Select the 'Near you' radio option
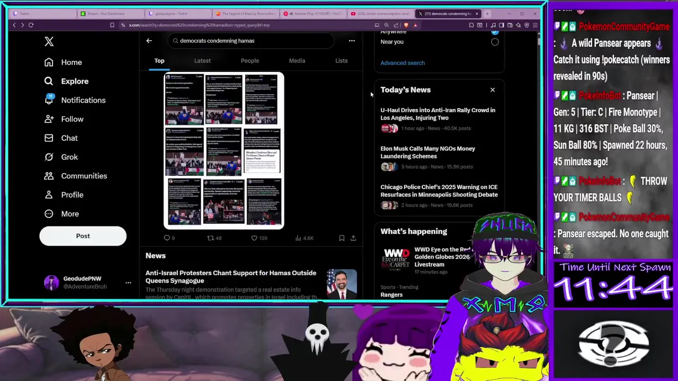Viewport: 678px width, 381px height. [495, 42]
